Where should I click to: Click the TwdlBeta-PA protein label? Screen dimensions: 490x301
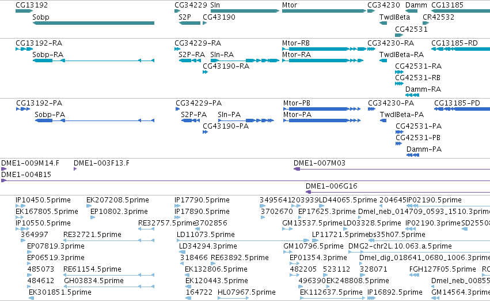point(402,115)
